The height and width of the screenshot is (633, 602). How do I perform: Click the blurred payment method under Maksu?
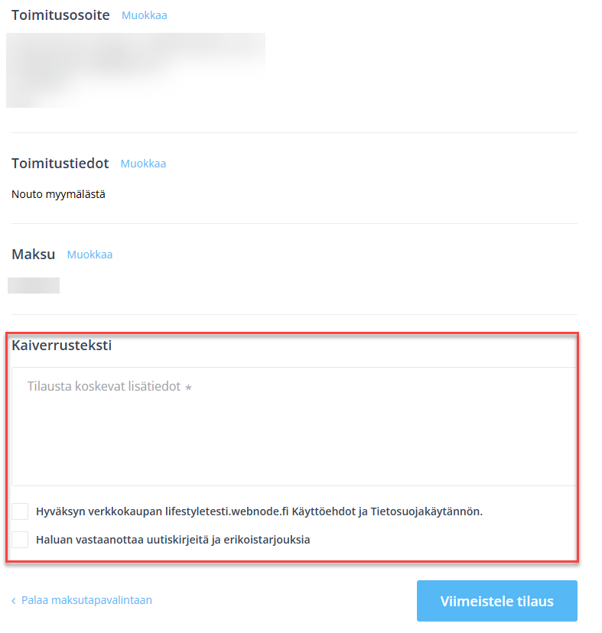tap(34, 285)
